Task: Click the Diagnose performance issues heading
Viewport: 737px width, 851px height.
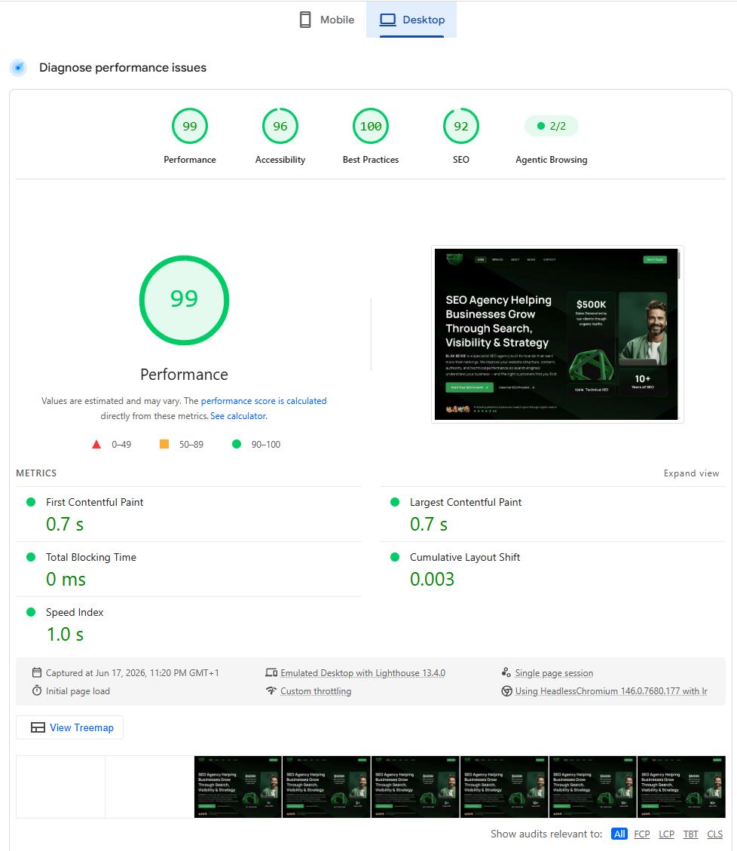Action: (123, 68)
